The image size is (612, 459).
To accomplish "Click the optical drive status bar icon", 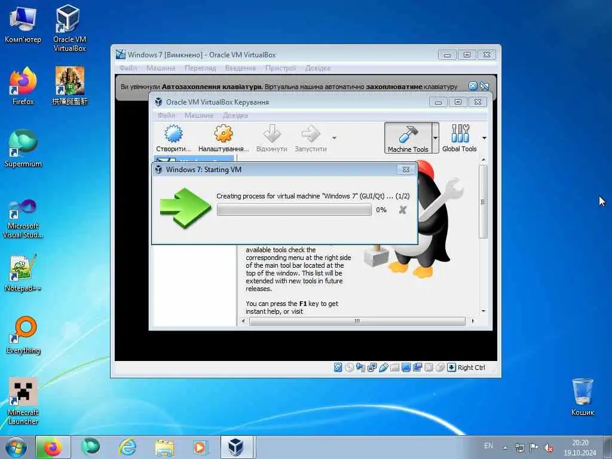I will 349,368.
